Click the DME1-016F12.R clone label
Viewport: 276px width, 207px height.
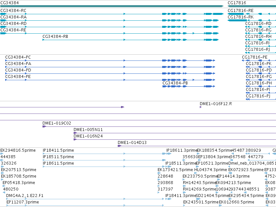tap(216, 104)
